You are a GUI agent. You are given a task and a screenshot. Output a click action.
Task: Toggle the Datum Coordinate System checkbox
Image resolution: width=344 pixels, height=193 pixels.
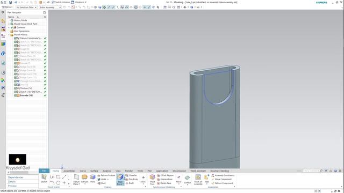pos(16,38)
